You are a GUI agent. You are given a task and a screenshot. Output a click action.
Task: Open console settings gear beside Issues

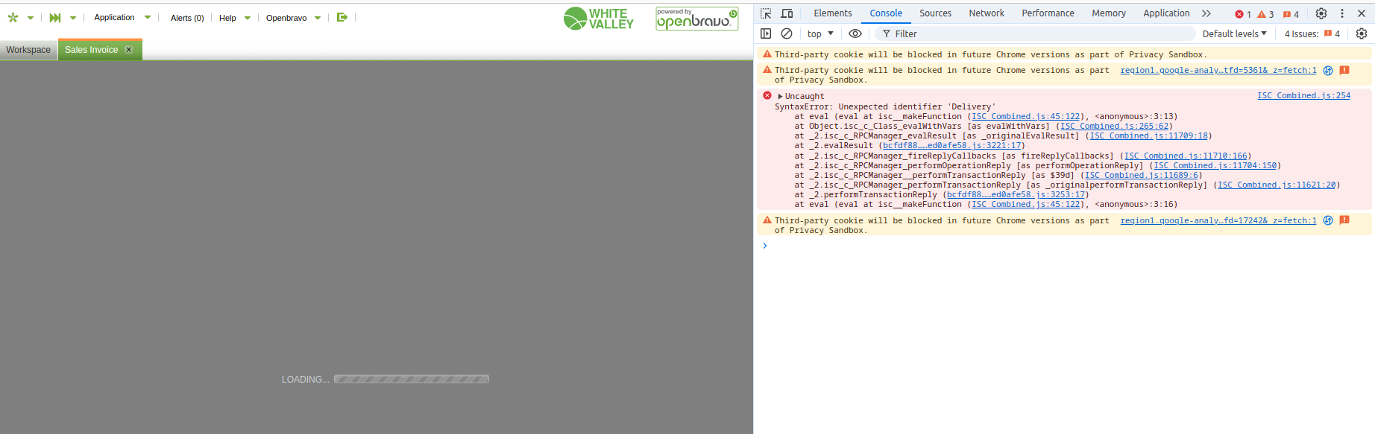click(1362, 33)
